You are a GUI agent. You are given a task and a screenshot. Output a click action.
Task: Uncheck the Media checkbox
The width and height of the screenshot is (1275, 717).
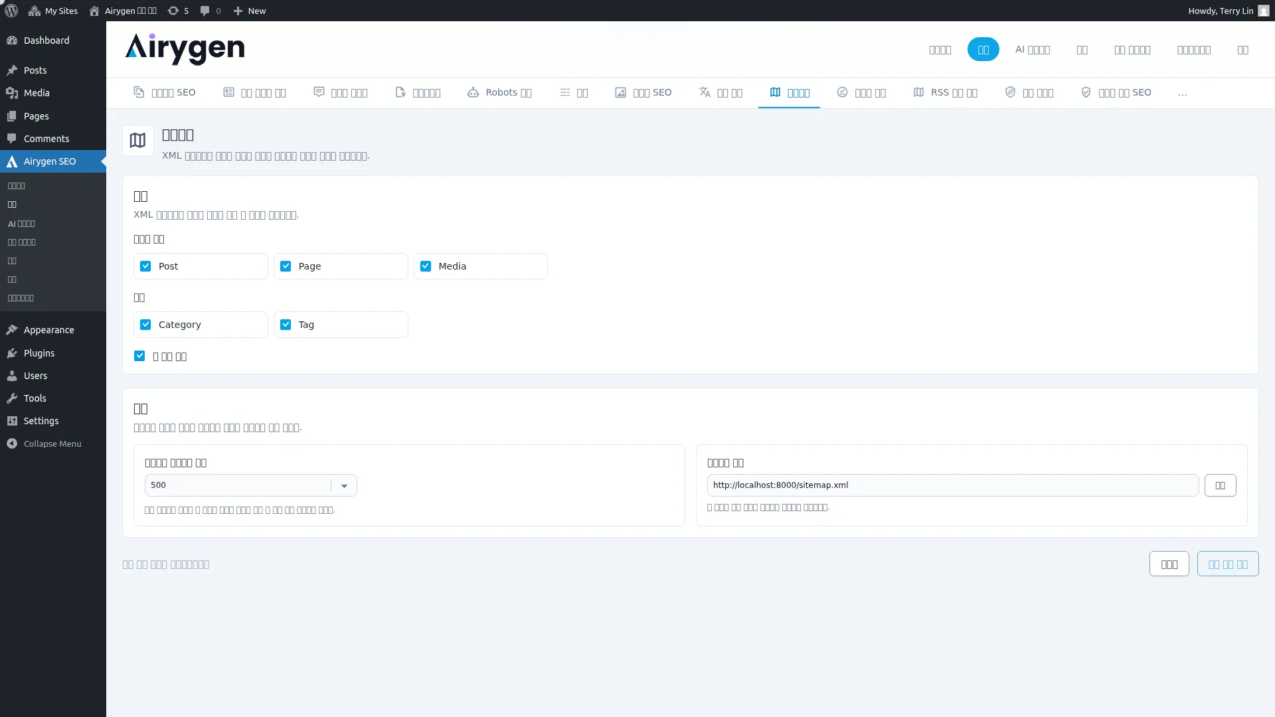426,266
